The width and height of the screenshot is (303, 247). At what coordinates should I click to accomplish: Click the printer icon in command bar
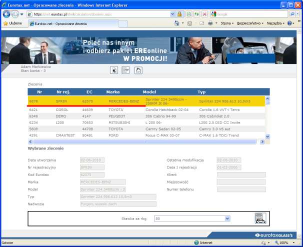click(x=210, y=23)
